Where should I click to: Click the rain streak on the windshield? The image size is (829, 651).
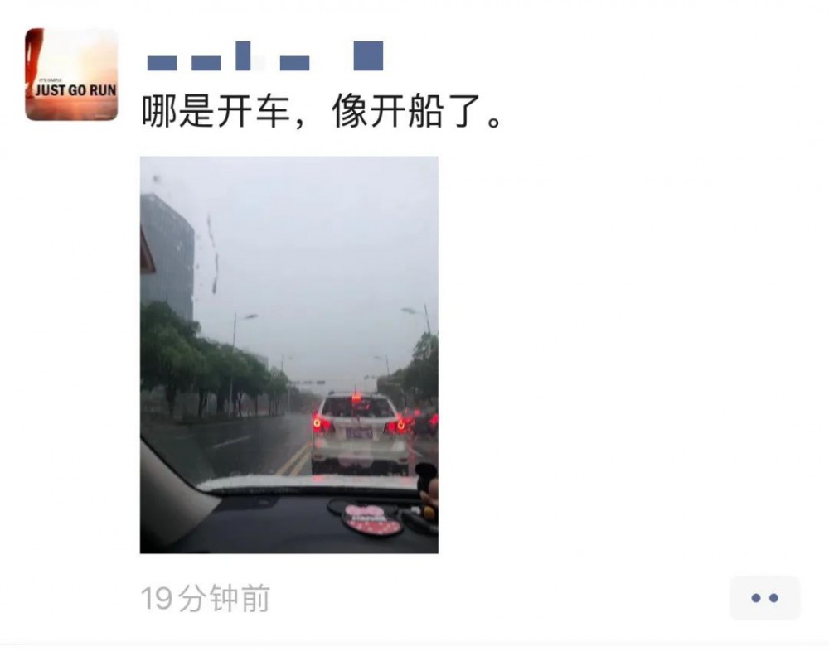213,253
